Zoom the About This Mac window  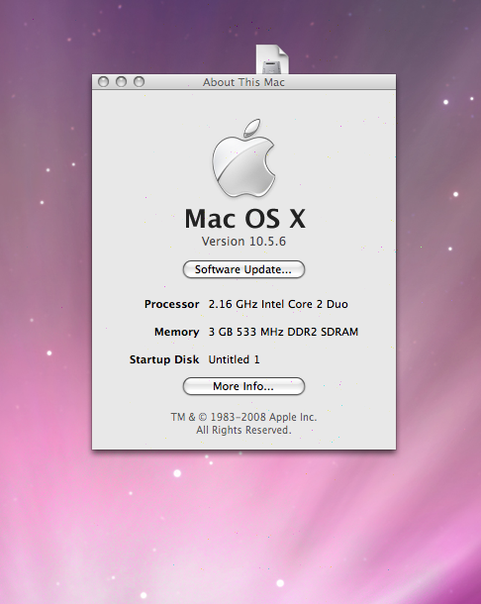tap(139, 81)
